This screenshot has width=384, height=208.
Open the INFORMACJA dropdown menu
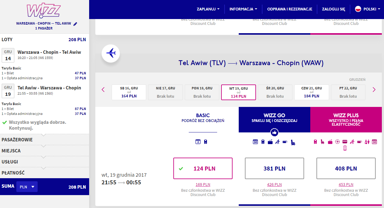[243, 9]
